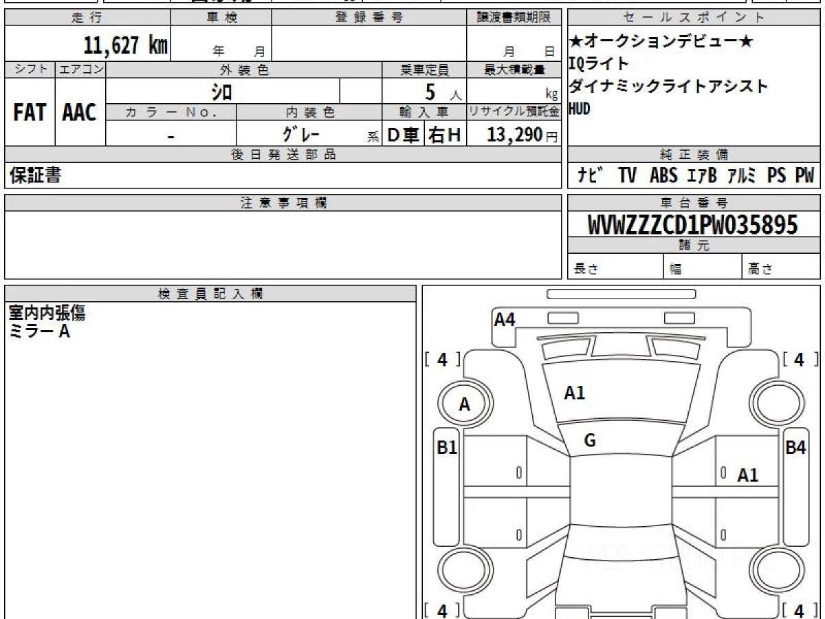
Task: Select the 右H steering value
Action: 445,135
